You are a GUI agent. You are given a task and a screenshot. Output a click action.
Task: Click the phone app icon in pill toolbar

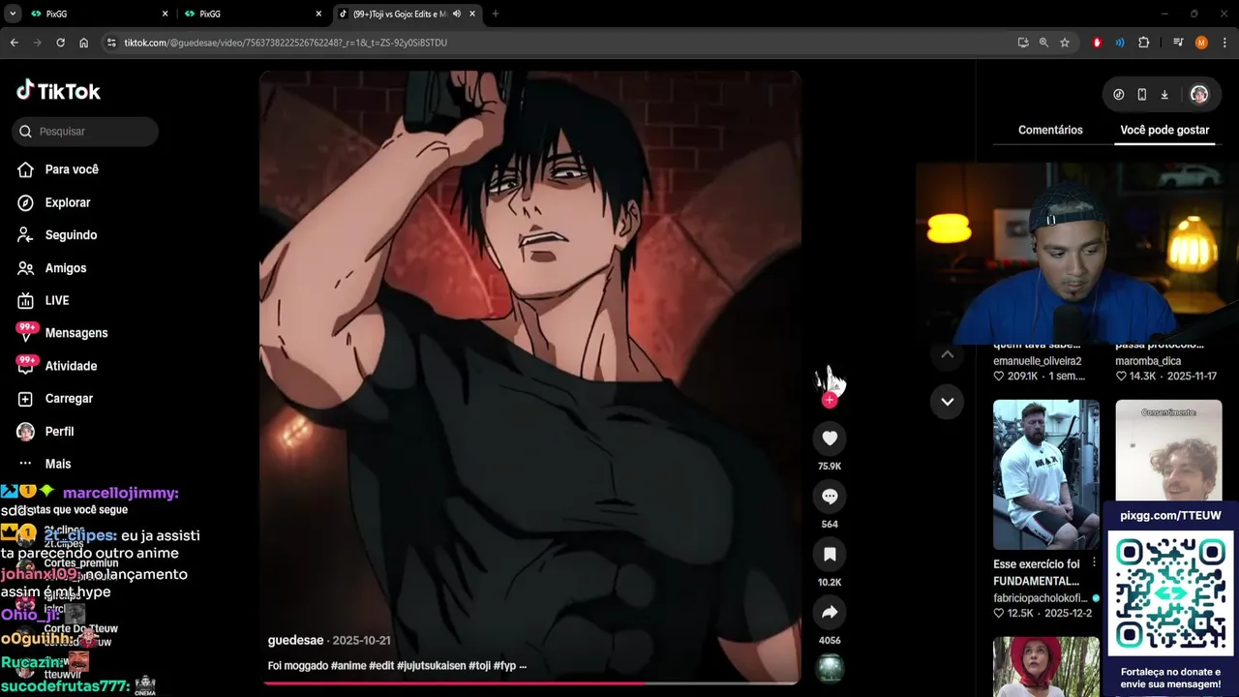point(1141,95)
